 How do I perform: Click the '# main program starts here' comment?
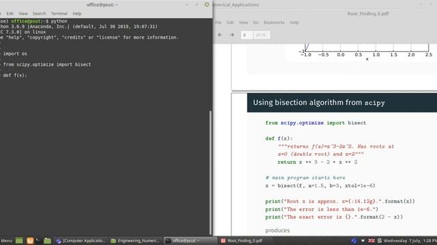point(305,178)
